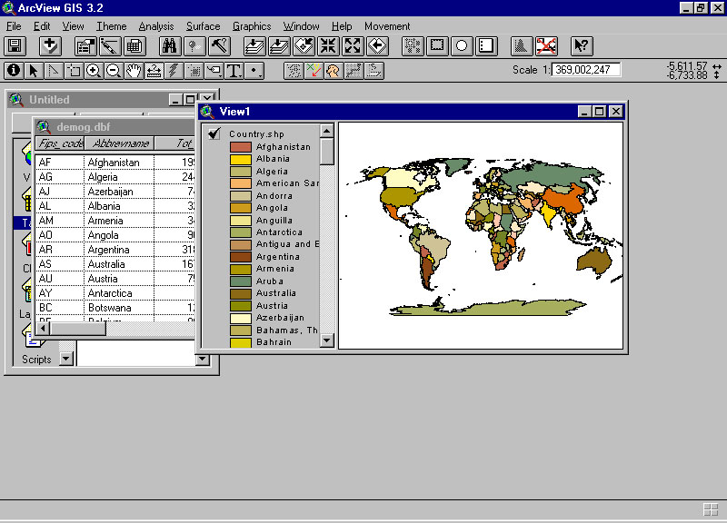The image size is (727, 523).
Task: Open the Analysis menu
Action: pyautogui.click(x=156, y=26)
